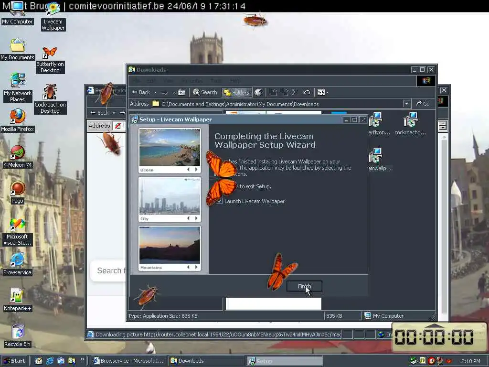Open the File menu in Downloads window
The width and height of the screenshot is (489, 367).
coord(136,81)
